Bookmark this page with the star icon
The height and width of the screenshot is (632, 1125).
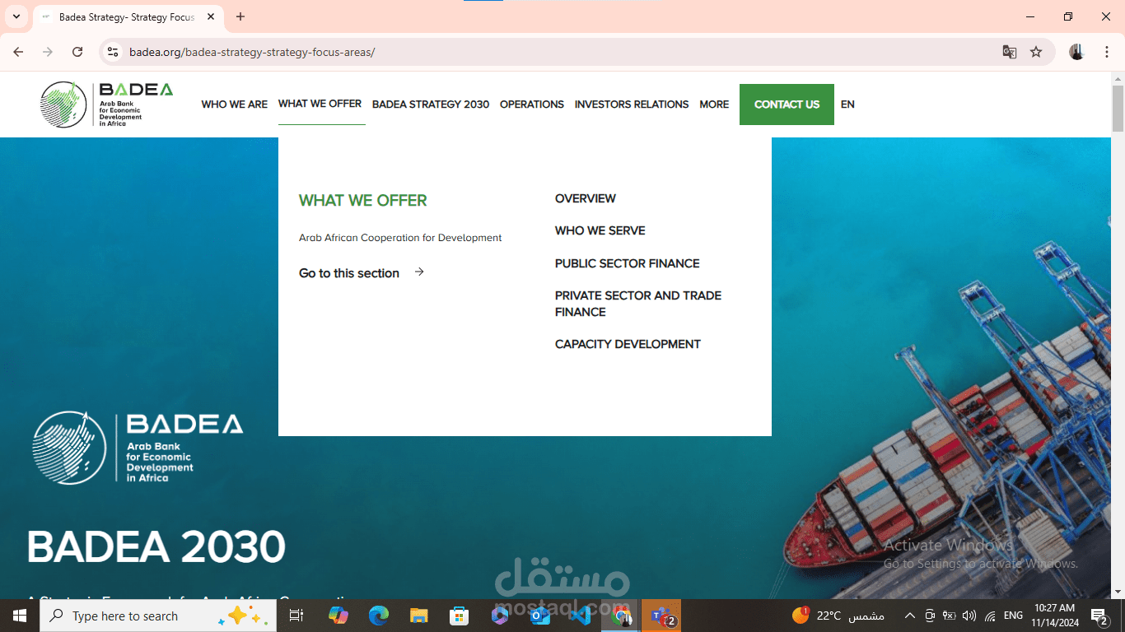[1036, 52]
